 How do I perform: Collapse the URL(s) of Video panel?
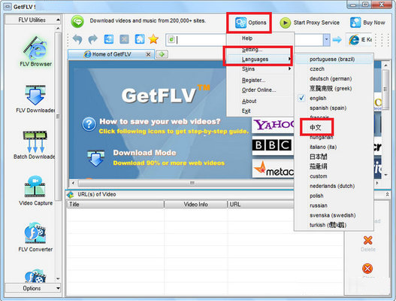pyautogui.click(x=387, y=194)
